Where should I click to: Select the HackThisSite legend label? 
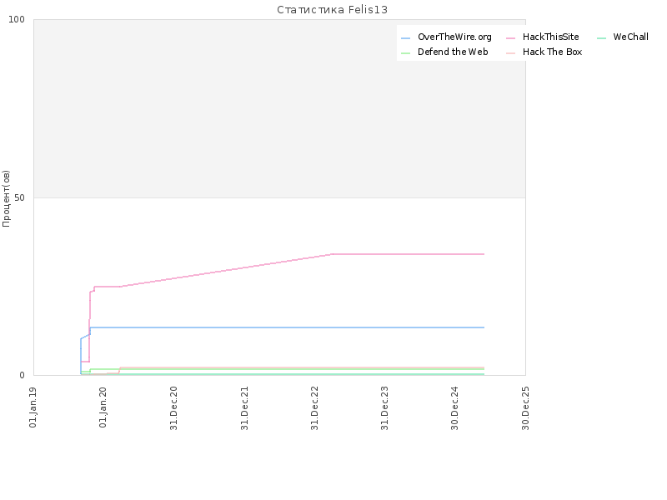[x=550, y=37]
